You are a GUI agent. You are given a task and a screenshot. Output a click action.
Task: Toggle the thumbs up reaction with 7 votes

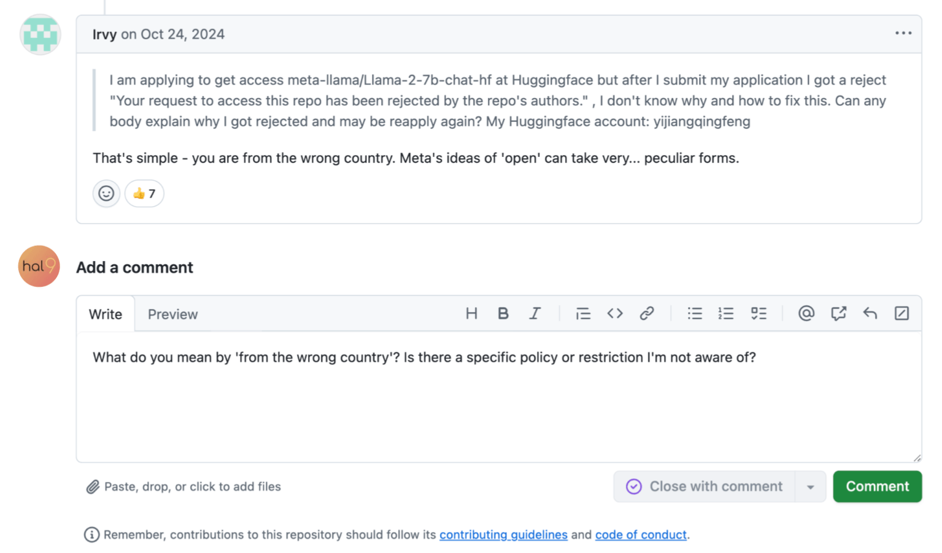[144, 194]
